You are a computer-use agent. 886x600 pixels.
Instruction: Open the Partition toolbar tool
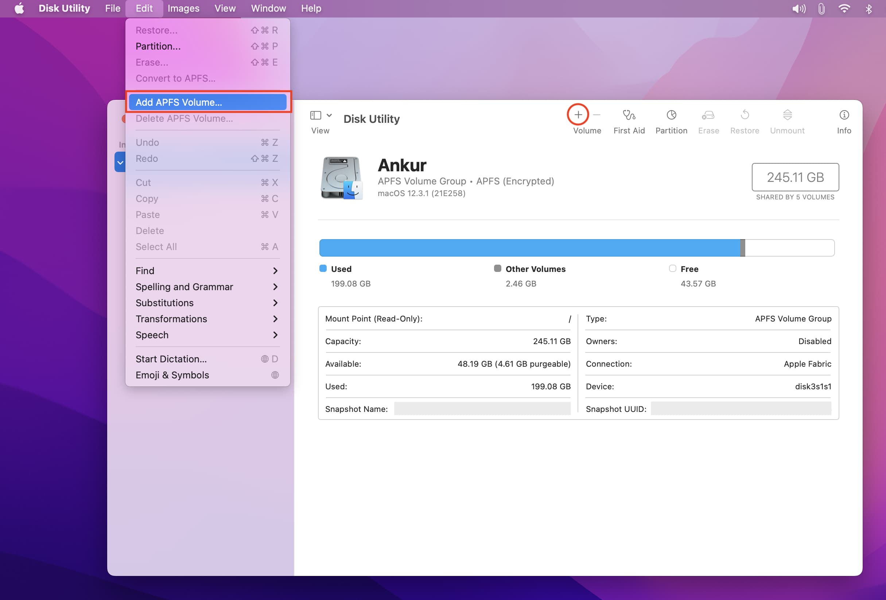[x=671, y=115]
